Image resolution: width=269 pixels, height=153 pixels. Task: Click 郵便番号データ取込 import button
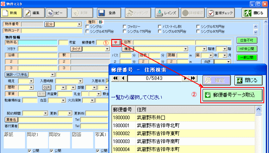(x=232, y=95)
